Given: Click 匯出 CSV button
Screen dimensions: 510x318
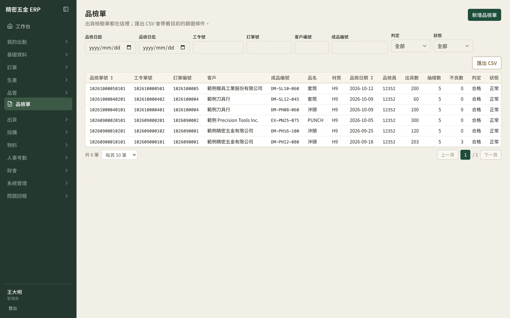Looking at the screenshot, I should [x=487, y=63].
